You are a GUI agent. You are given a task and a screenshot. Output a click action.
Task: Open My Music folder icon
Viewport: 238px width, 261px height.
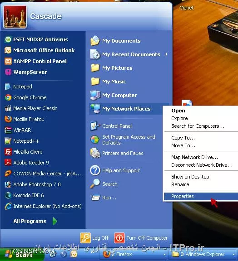tap(95, 82)
